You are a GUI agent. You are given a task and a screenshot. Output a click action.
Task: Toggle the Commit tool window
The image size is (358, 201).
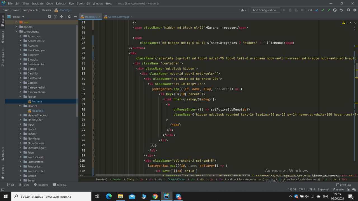click(3, 37)
